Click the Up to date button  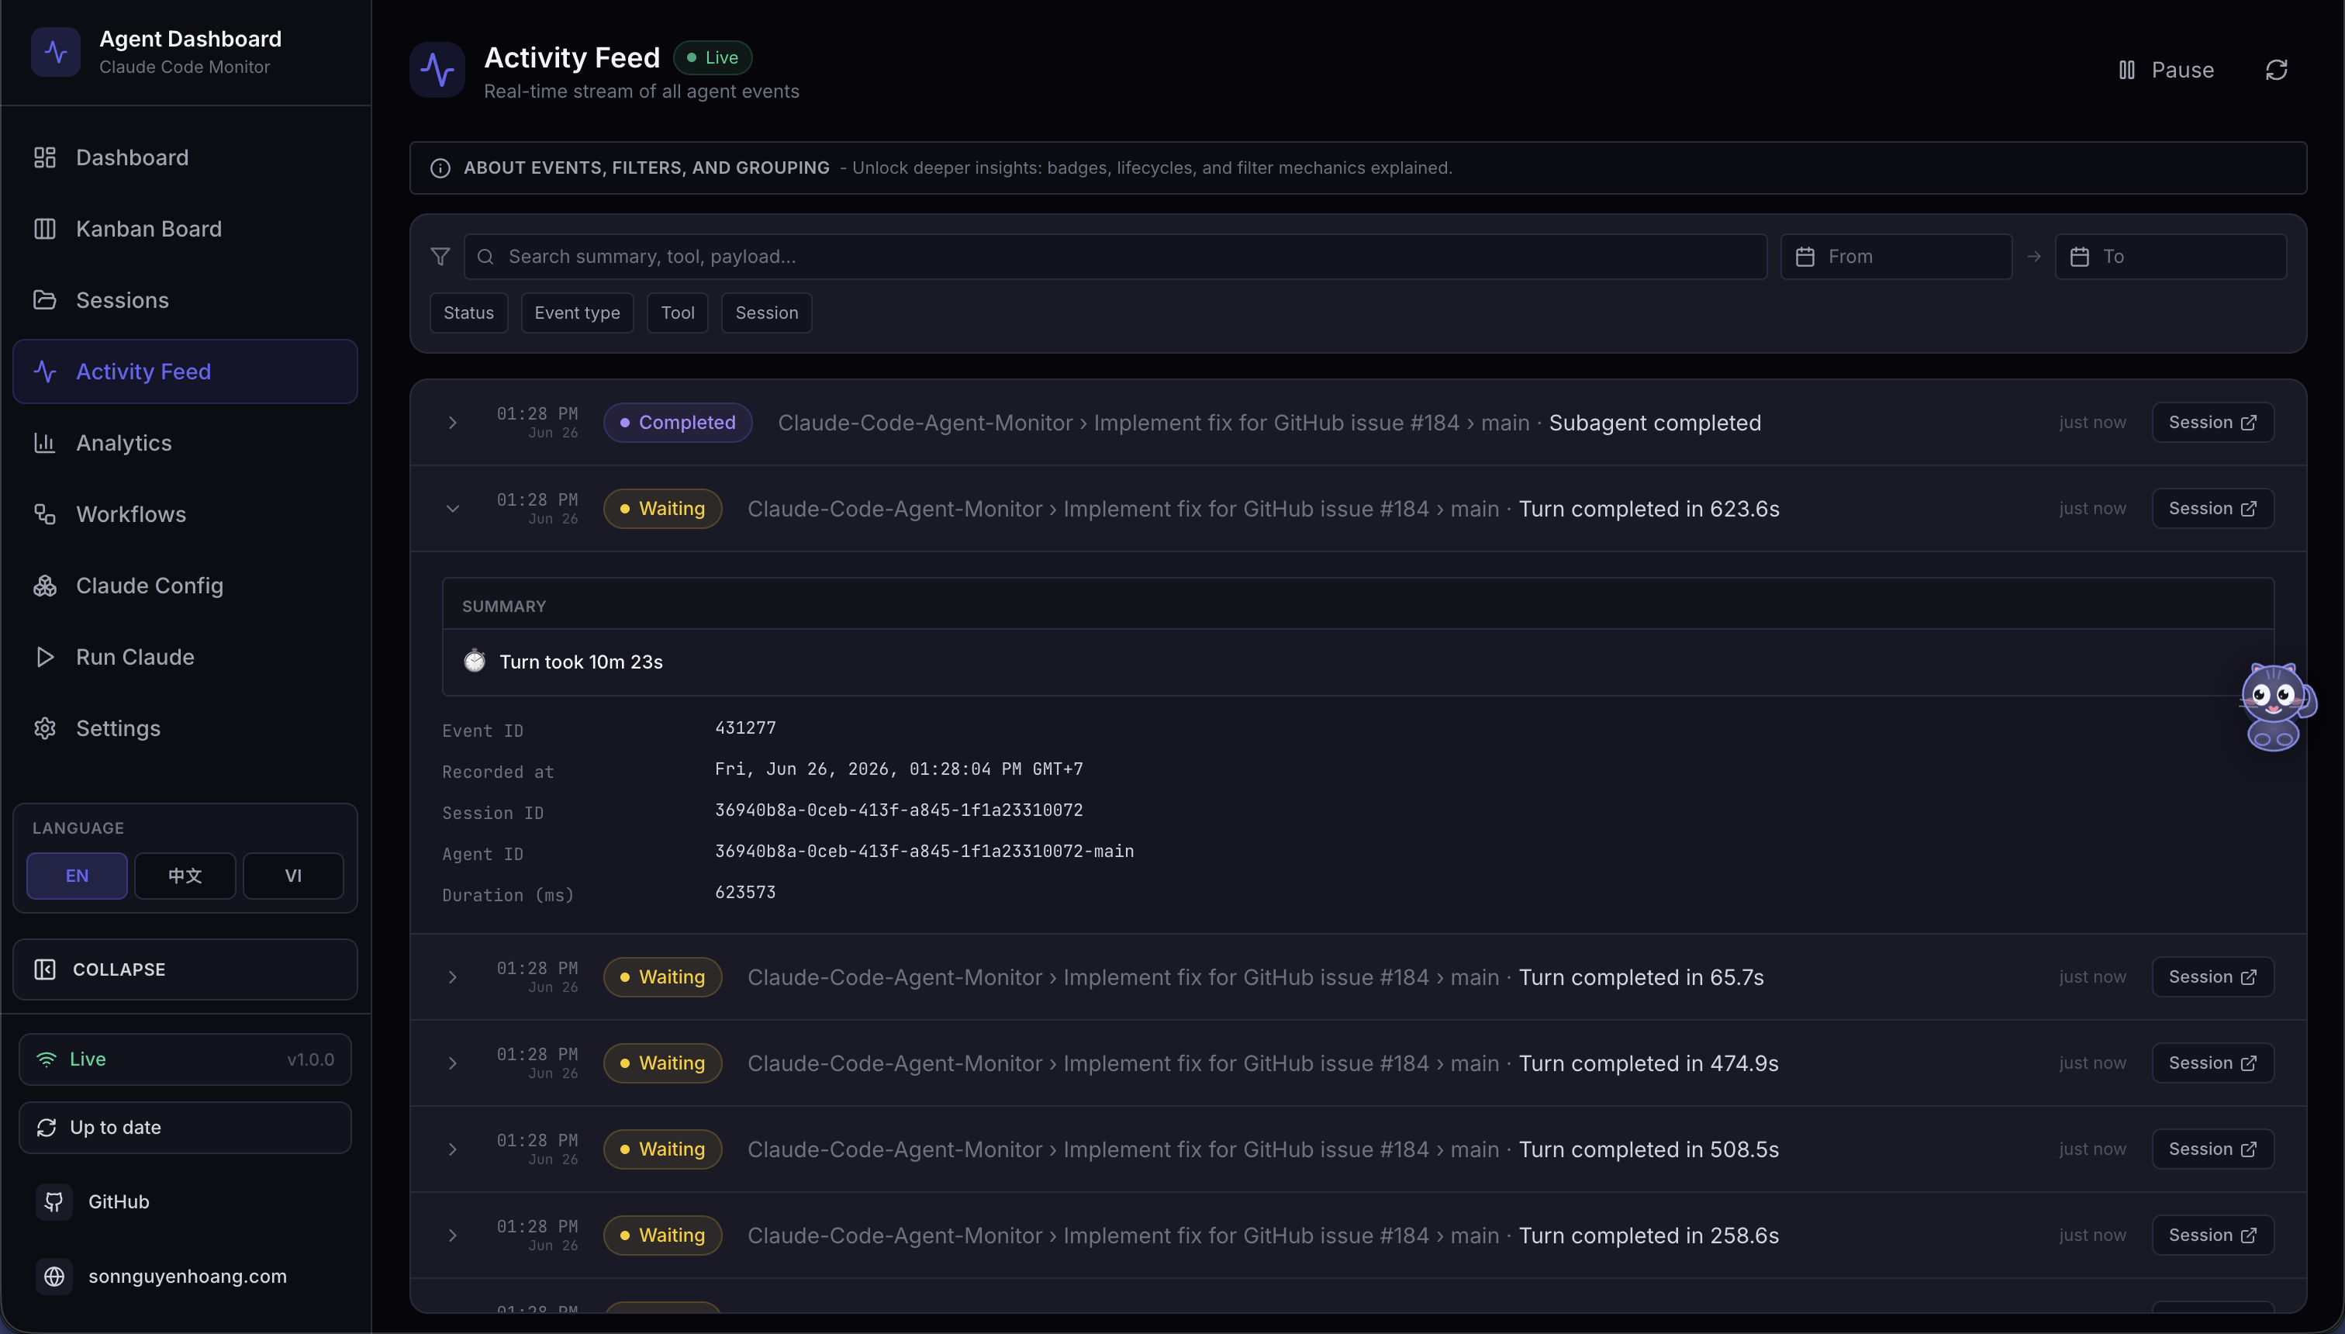coord(185,1128)
